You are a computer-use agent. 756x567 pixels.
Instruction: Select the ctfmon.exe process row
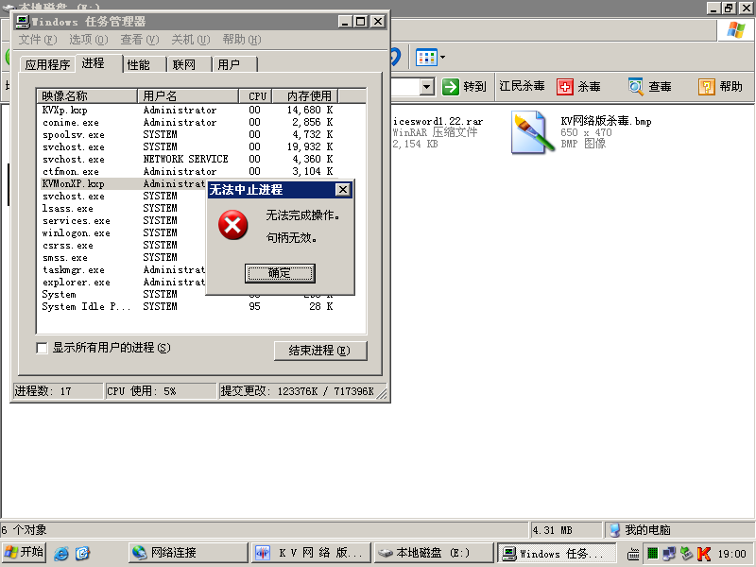(188, 171)
